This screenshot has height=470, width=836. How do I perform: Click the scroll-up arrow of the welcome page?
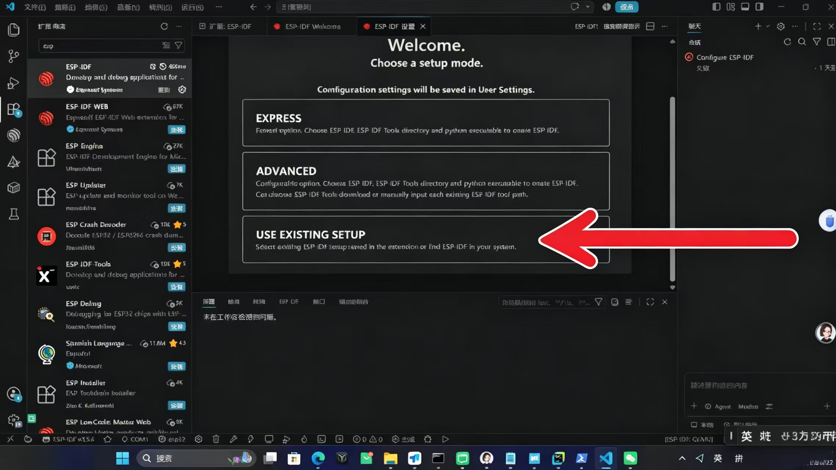672,41
